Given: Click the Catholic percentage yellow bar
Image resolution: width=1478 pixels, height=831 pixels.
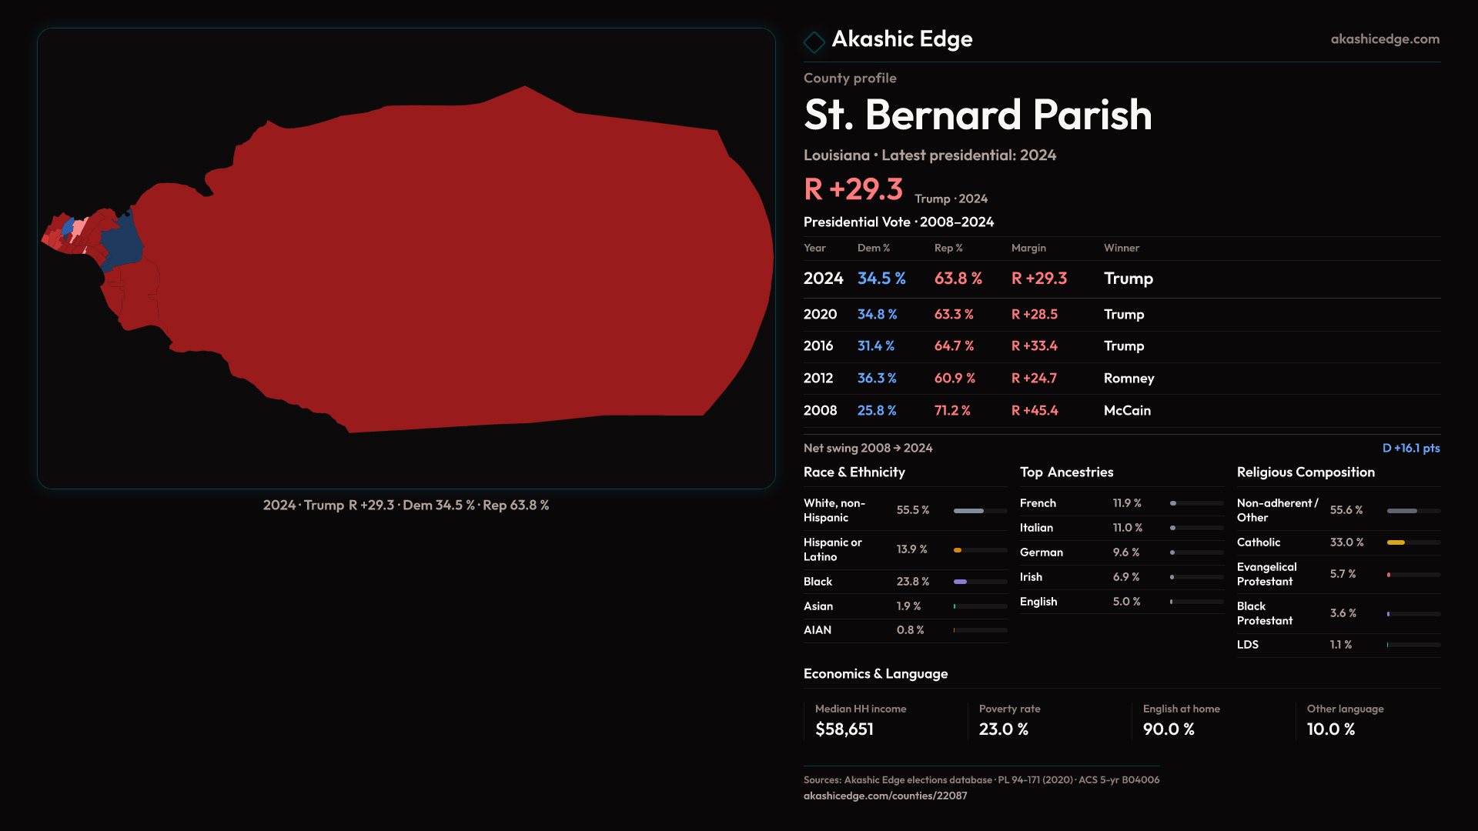Looking at the screenshot, I should tap(1396, 542).
